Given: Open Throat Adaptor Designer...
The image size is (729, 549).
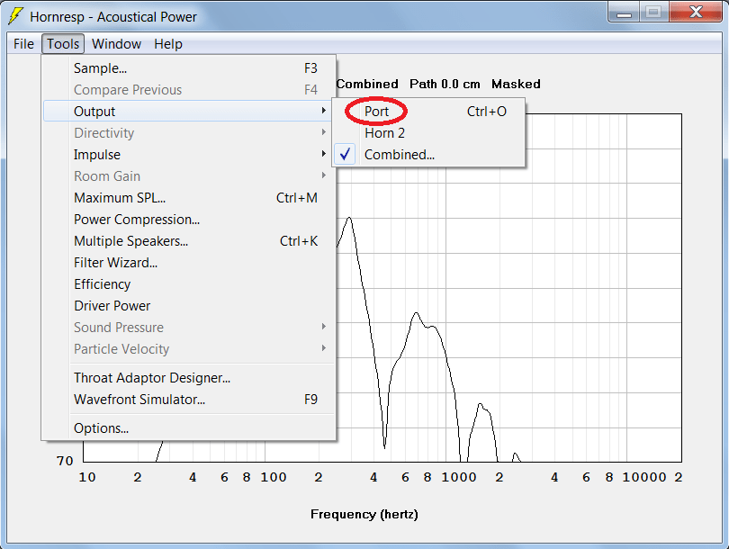Looking at the screenshot, I should 189,378.
